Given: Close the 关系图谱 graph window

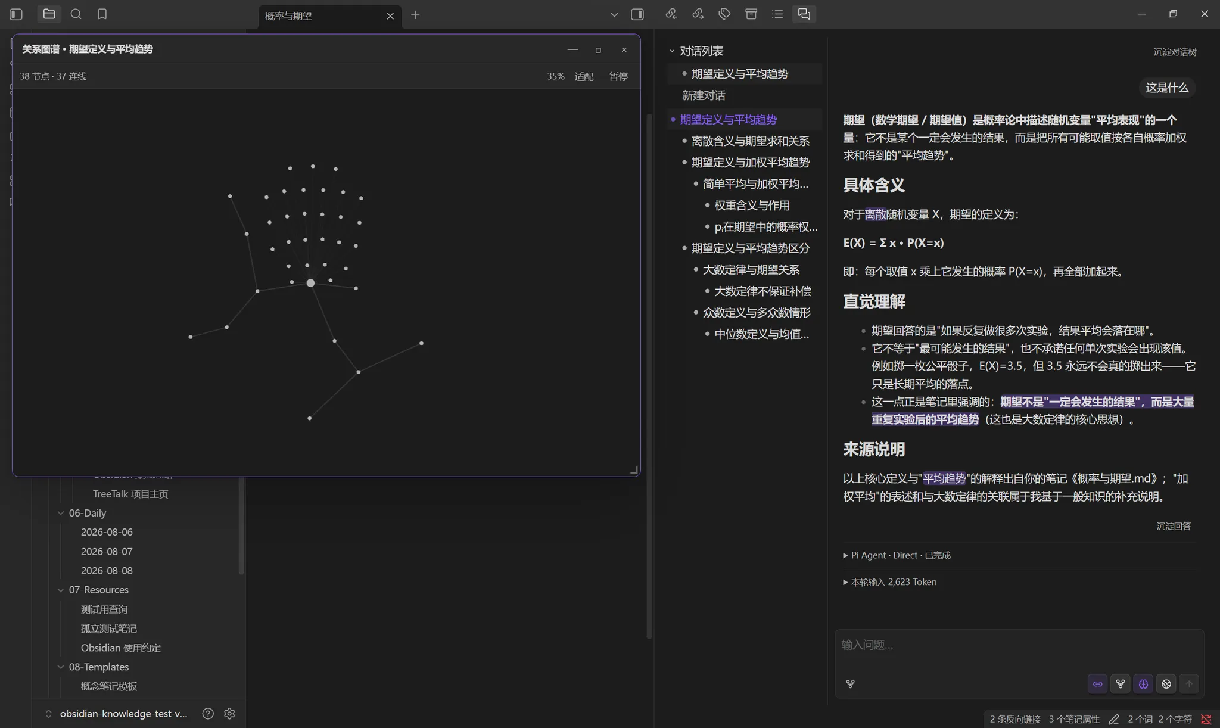Looking at the screenshot, I should point(624,50).
